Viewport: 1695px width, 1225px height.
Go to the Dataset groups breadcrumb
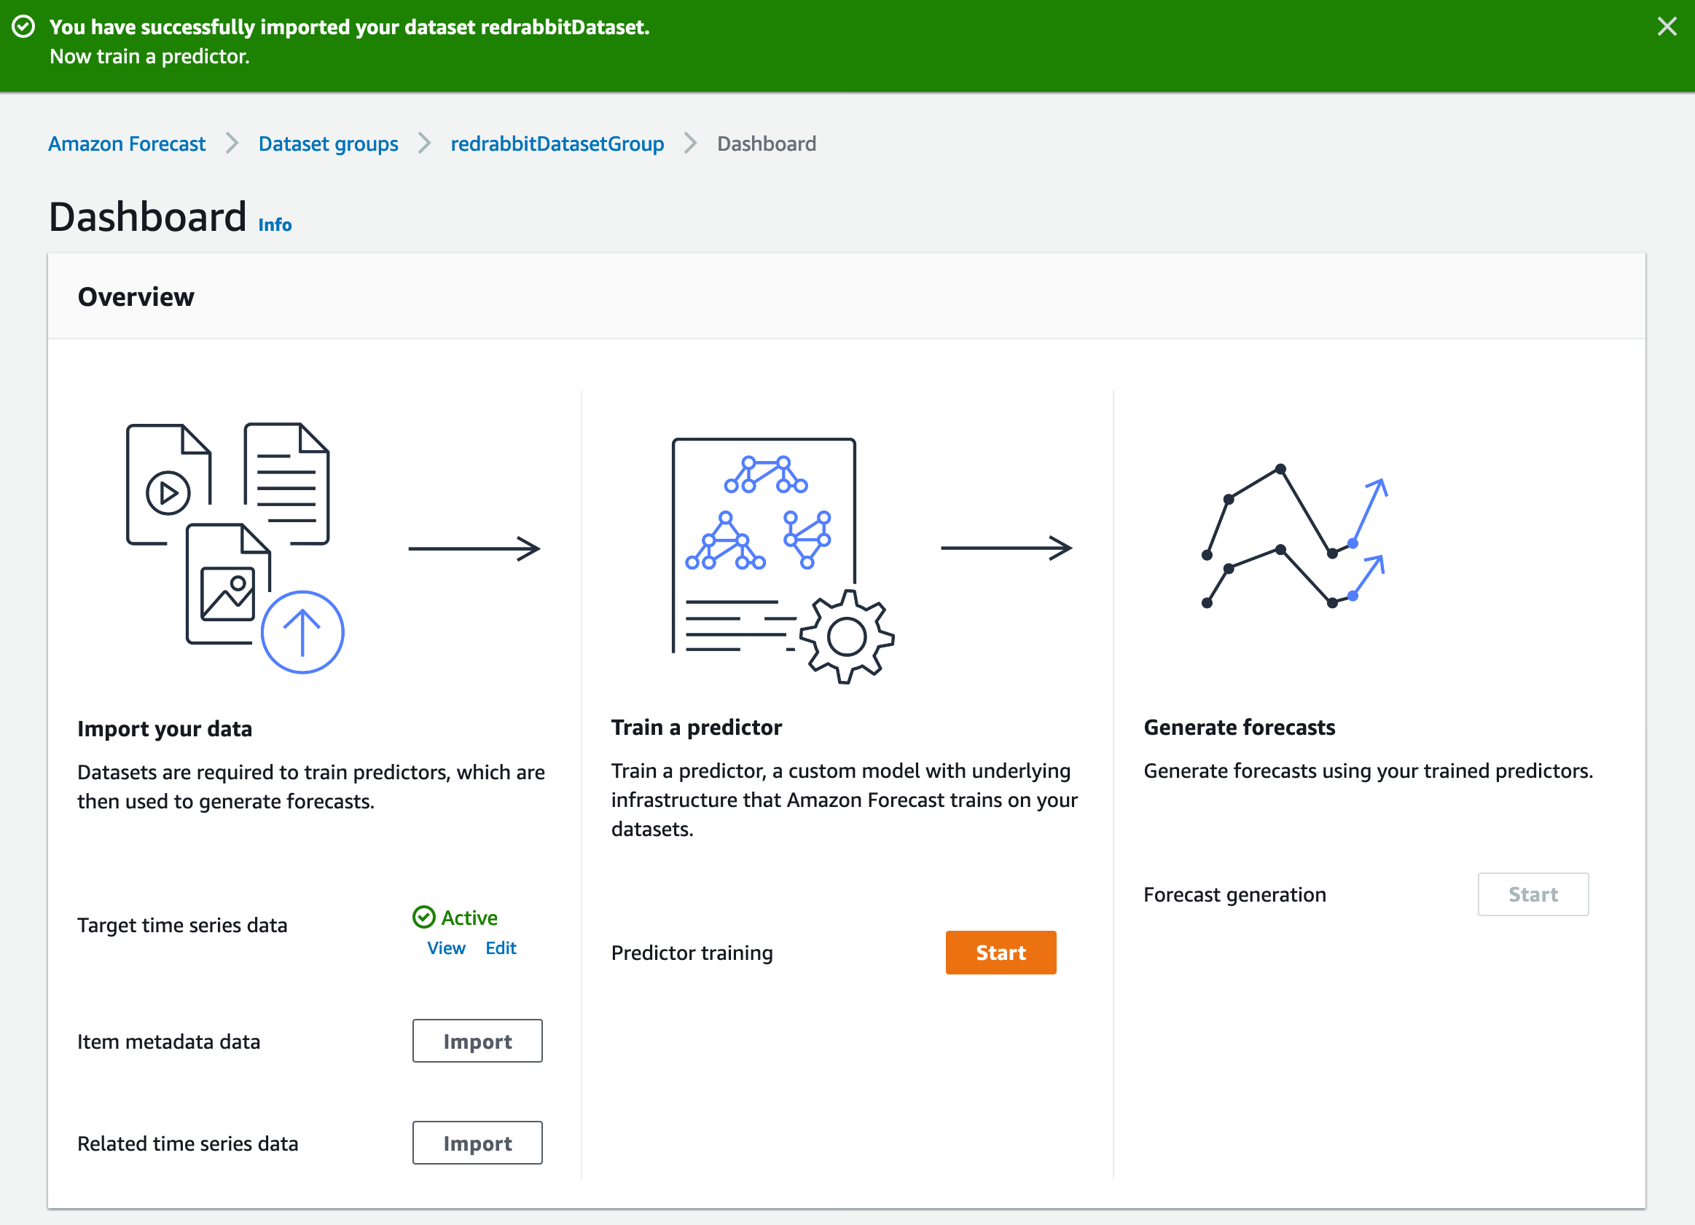click(328, 143)
